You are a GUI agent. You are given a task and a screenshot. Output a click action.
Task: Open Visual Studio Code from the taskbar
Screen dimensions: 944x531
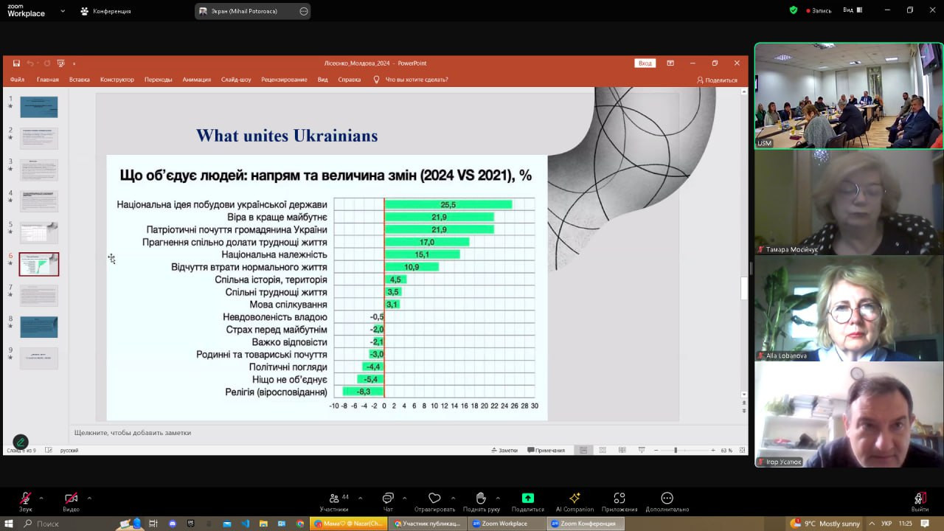pyautogui.click(x=246, y=524)
